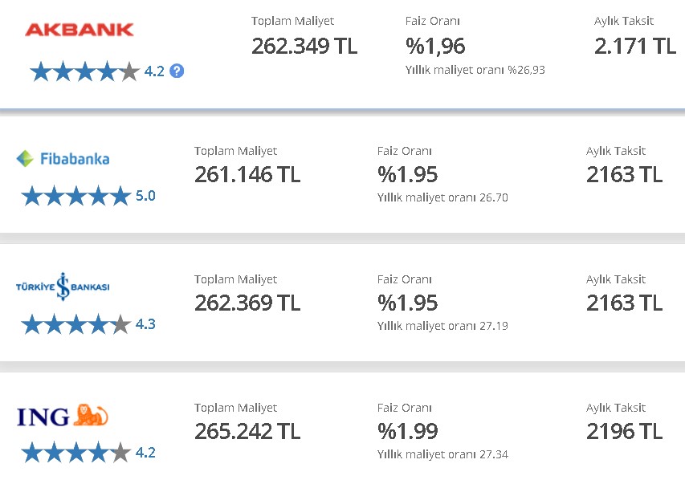Select Akbank total cost 262.349 TL
Screen dimensions: 685x484
pyautogui.click(x=304, y=46)
